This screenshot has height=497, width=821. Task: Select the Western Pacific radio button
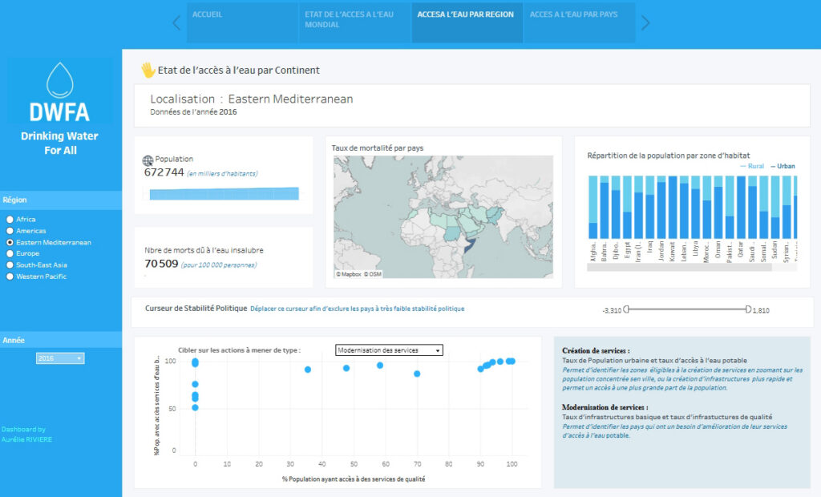tap(8, 276)
